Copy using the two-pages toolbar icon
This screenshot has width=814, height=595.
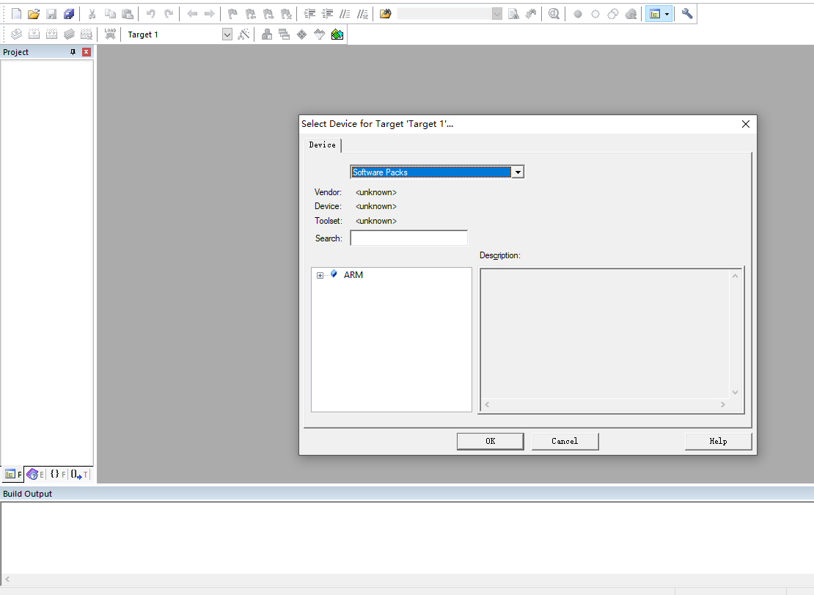coord(110,14)
